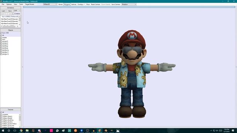Image resolution: width=237 pixels, height=133 pixels.
Task: Open the touch keyboard tray icon
Action: pyautogui.click(x=221, y=130)
